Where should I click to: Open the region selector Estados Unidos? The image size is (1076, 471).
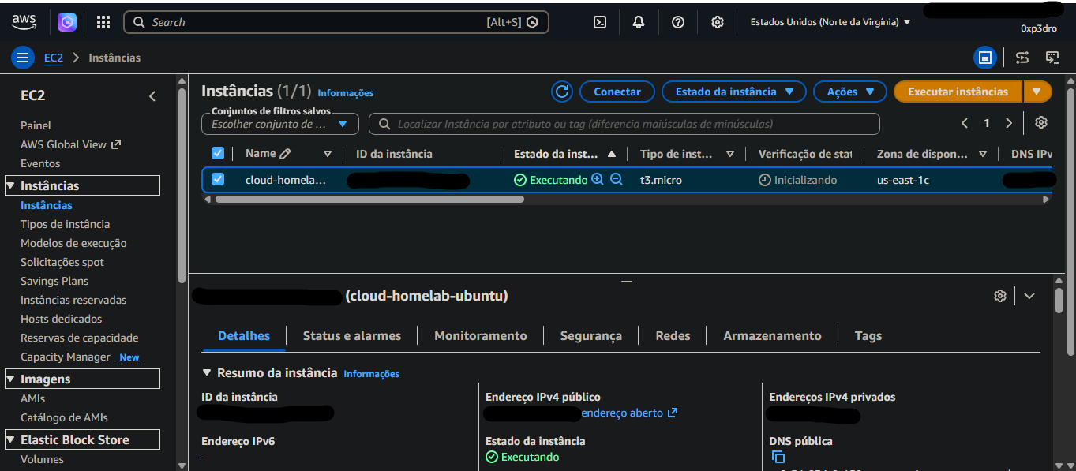click(830, 22)
